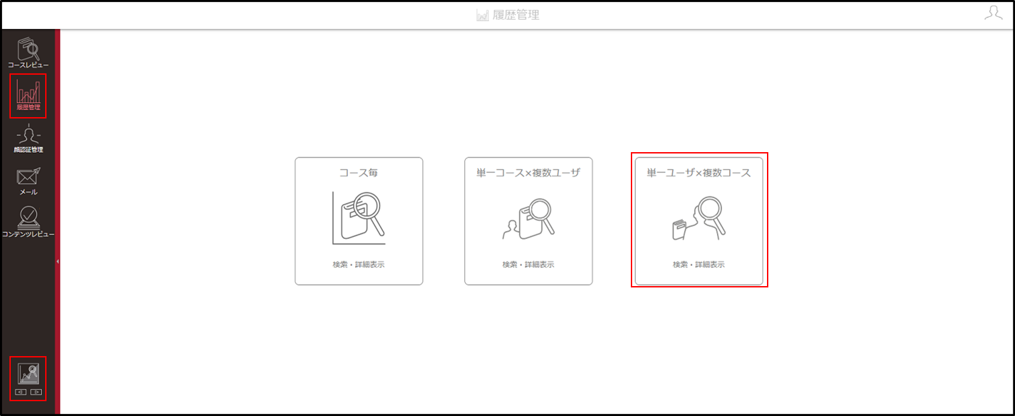The image size is (1015, 416).
Task: Open the 単一ユーザ×複数コース card
Action: click(699, 221)
